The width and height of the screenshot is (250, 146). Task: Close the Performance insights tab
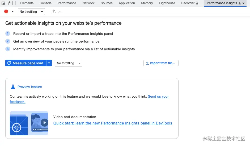pyautogui.click(x=244, y=3)
